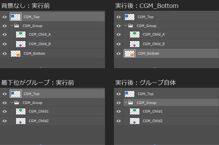Click highlighted CGM_Group name in 実行後:グループ自体 panel
Screen dimensions: 219x145
147,103
